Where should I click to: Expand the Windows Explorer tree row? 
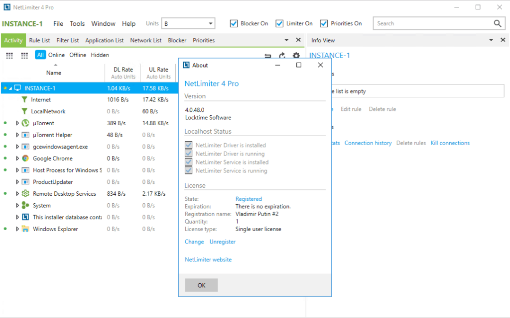tap(17, 229)
